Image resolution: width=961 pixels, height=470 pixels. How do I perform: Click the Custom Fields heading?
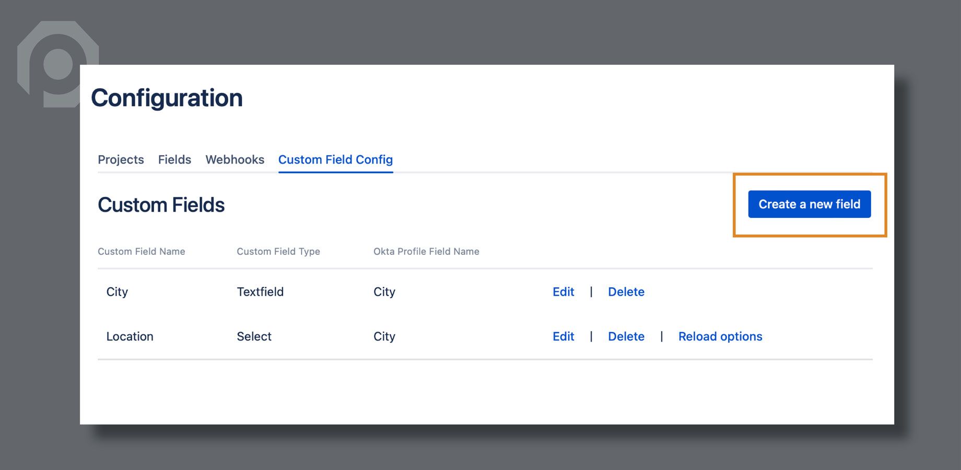click(x=161, y=205)
